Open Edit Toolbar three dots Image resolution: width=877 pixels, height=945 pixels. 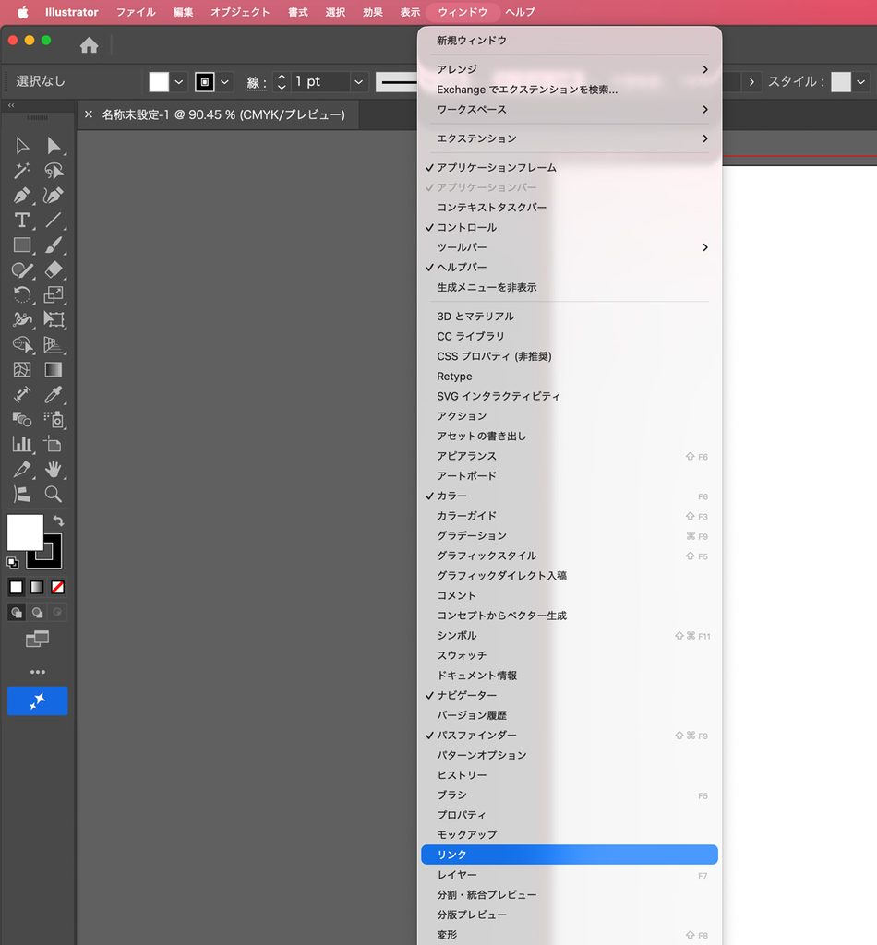coord(37,672)
